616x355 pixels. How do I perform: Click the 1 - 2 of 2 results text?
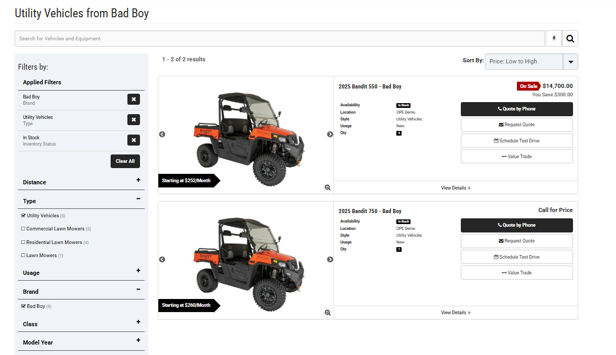tap(183, 59)
